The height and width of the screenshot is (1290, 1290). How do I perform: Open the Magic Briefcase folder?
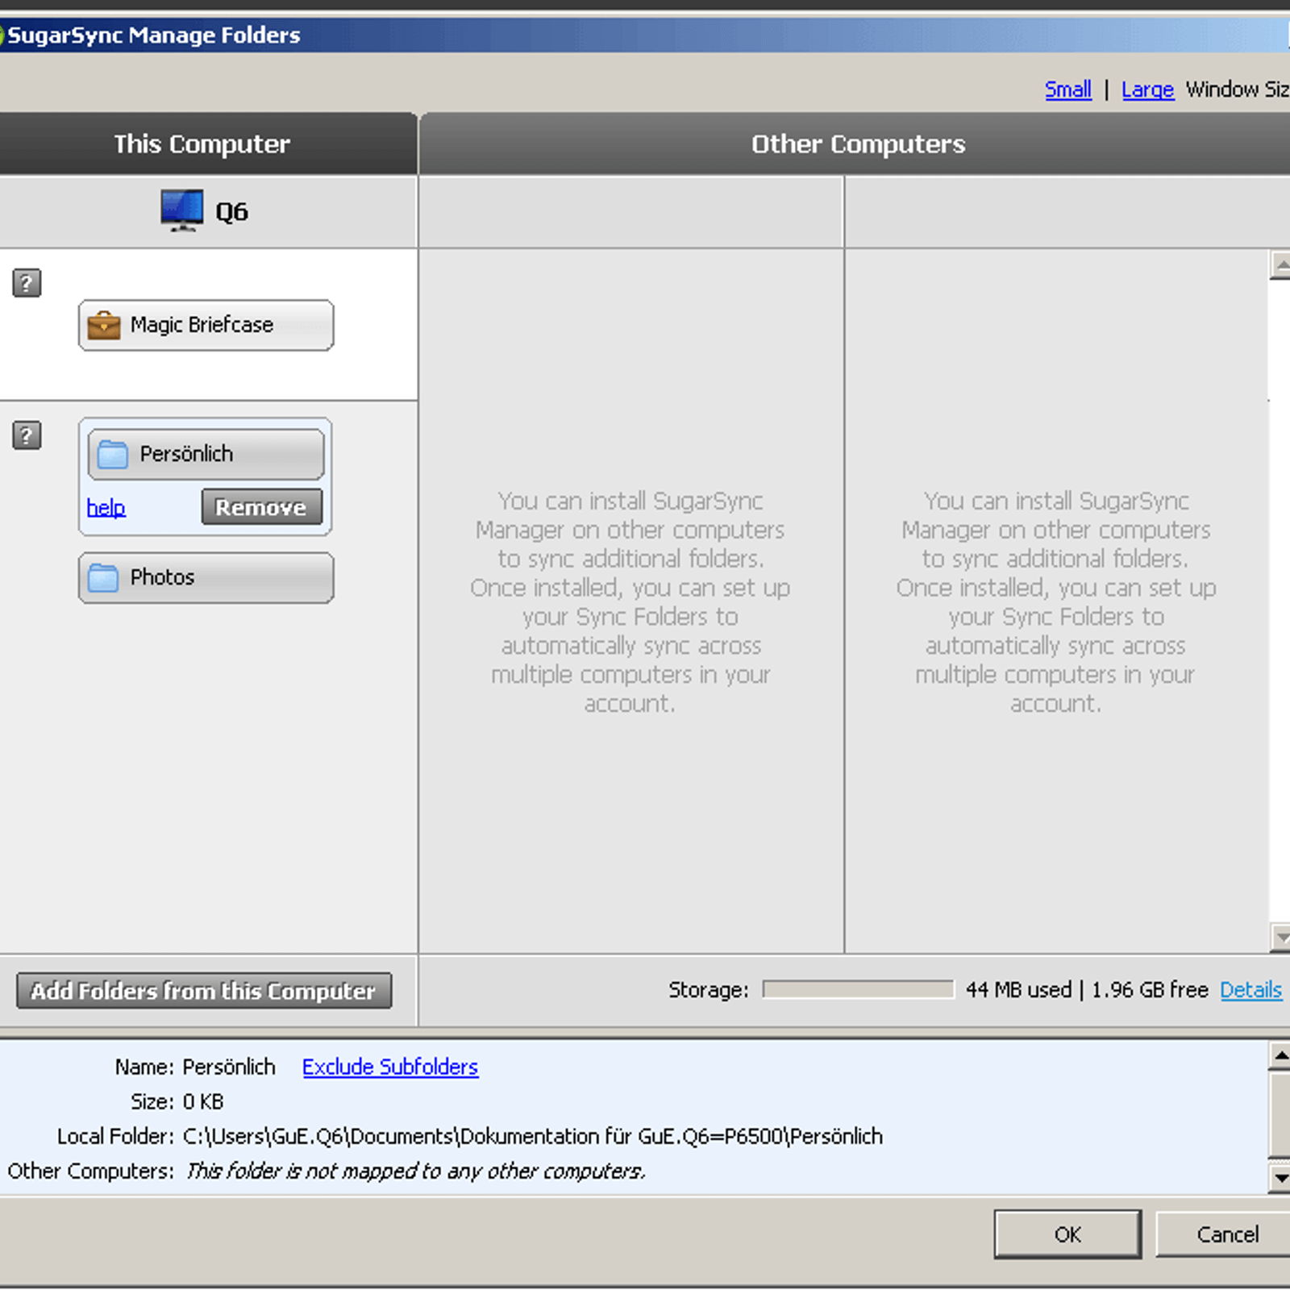pyautogui.click(x=206, y=325)
